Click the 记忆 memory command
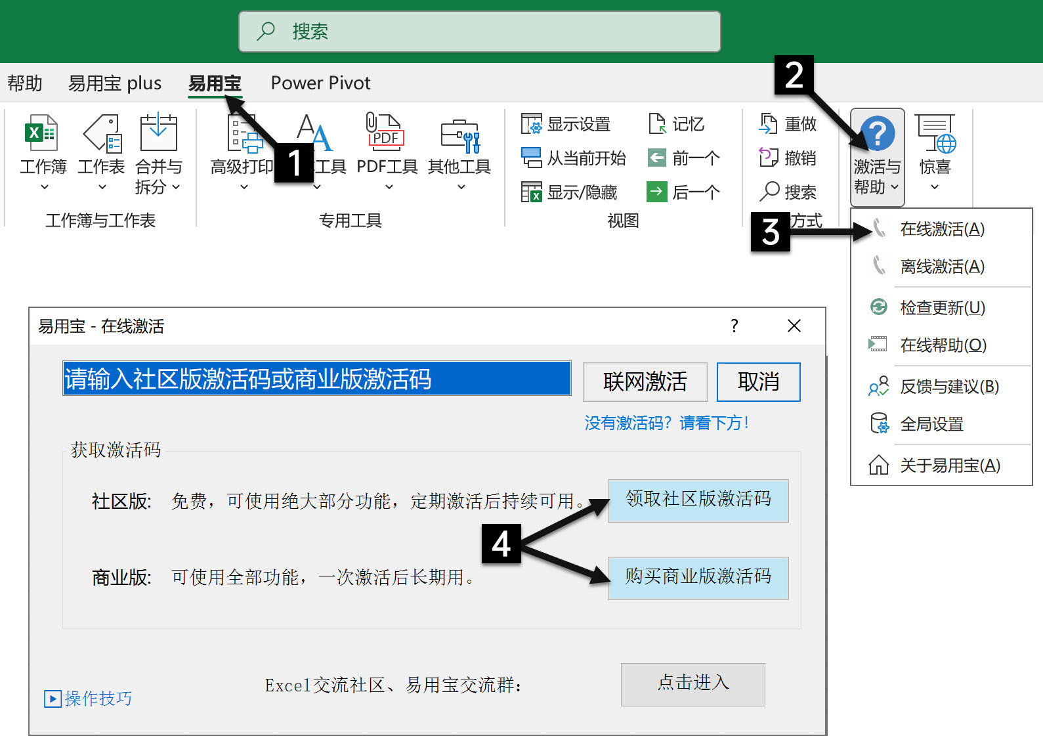Viewport: 1043px width, 736px height. tap(675, 123)
